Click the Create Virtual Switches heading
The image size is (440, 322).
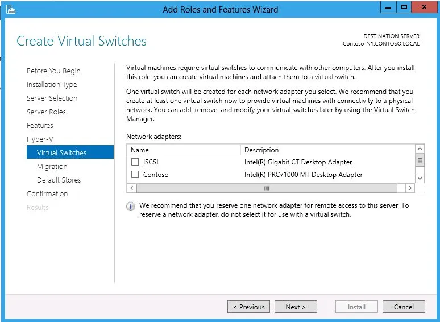pyautogui.click(x=81, y=41)
